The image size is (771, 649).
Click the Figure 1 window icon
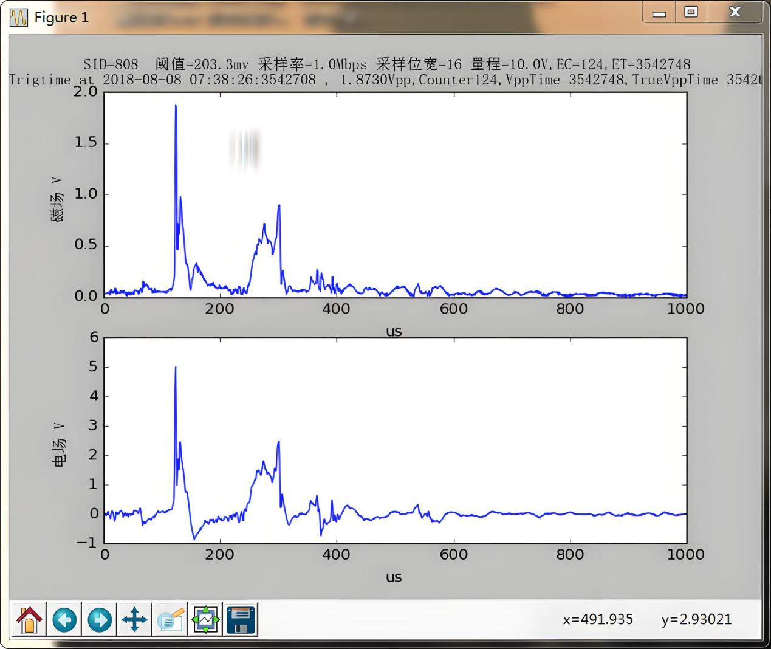19,18
